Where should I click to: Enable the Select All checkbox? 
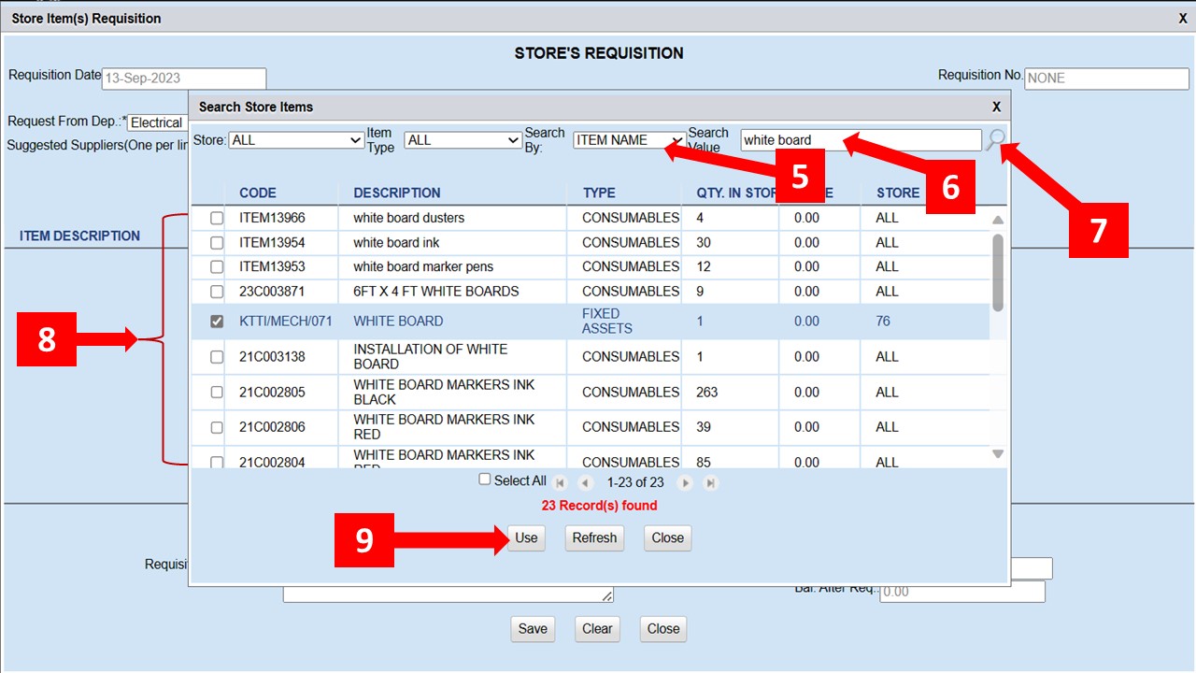click(484, 480)
